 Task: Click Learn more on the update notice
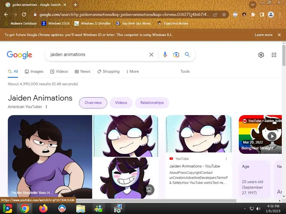(x=264, y=35)
